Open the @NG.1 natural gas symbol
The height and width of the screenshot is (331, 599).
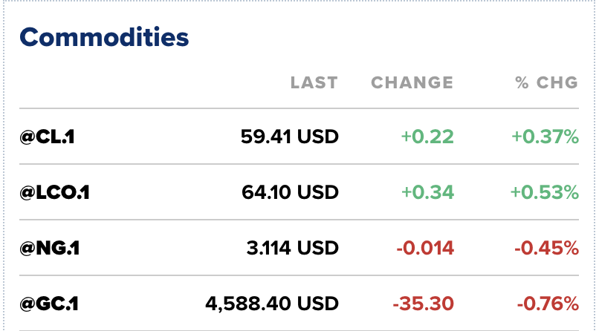click(x=50, y=248)
